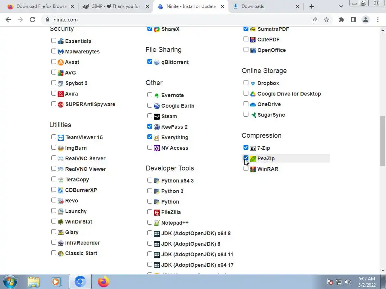Uncheck the PeaZip checkbox
This screenshot has width=386, height=289.
(246, 158)
